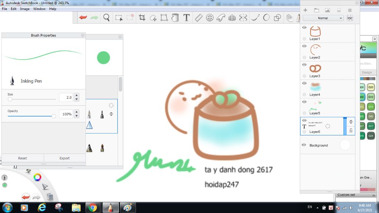Select the Layer4 thumbnail
The height and width of the screenshot is (213, 379).
pyautogui.click(x=315, y=87)
